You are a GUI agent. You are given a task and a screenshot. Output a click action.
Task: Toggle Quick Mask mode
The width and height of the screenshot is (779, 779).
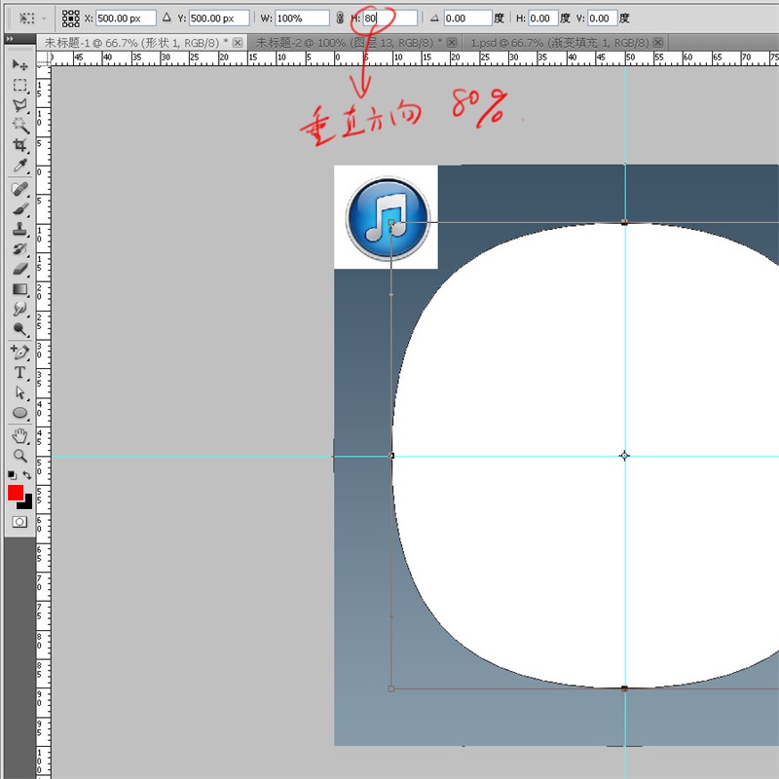click(x=19, y=522)
